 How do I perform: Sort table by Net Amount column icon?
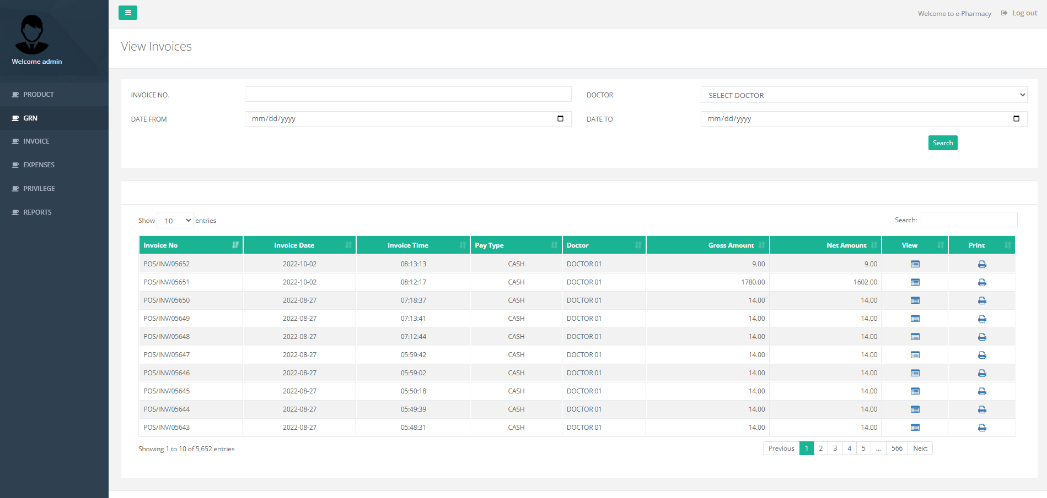[x=874, y=245]
